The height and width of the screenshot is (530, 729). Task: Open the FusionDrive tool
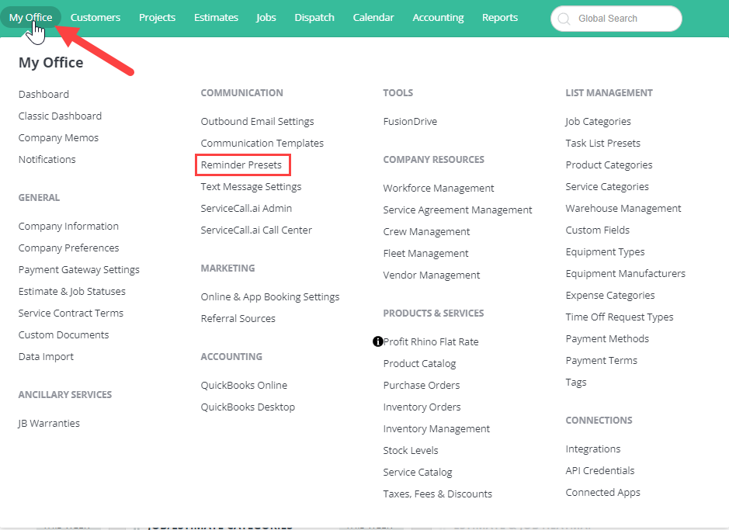(x=410, y=121)
